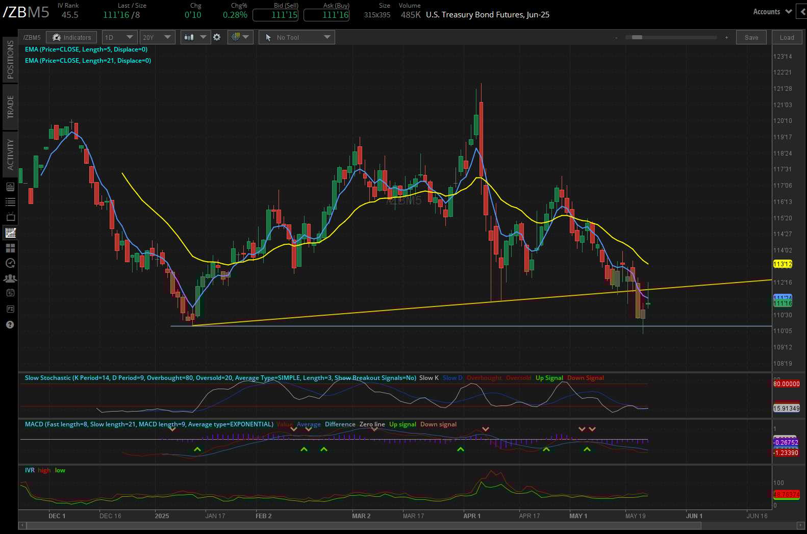The width and height of the screenshot is (807, 534).
Task: Open the Indicators menu
Action: coord(71,37)
